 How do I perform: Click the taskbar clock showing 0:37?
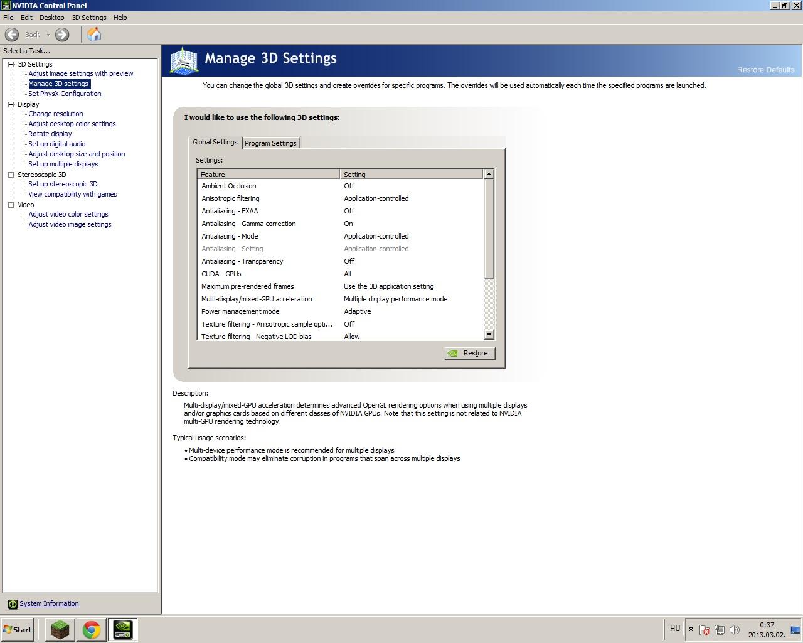pyautogui.click(x=767, y=625)
